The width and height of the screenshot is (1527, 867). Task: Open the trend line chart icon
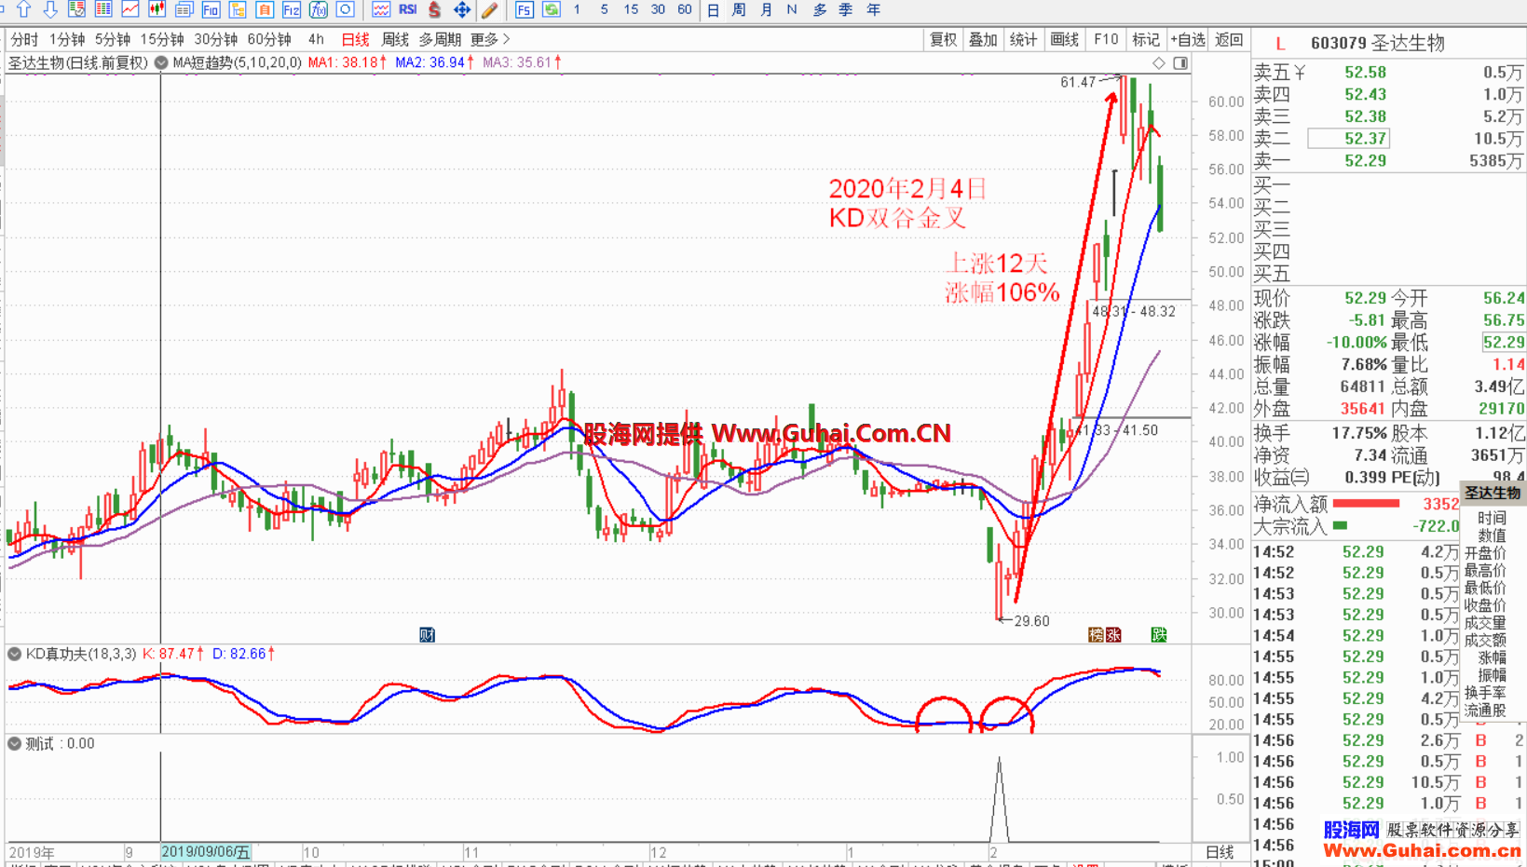point(130,9)
